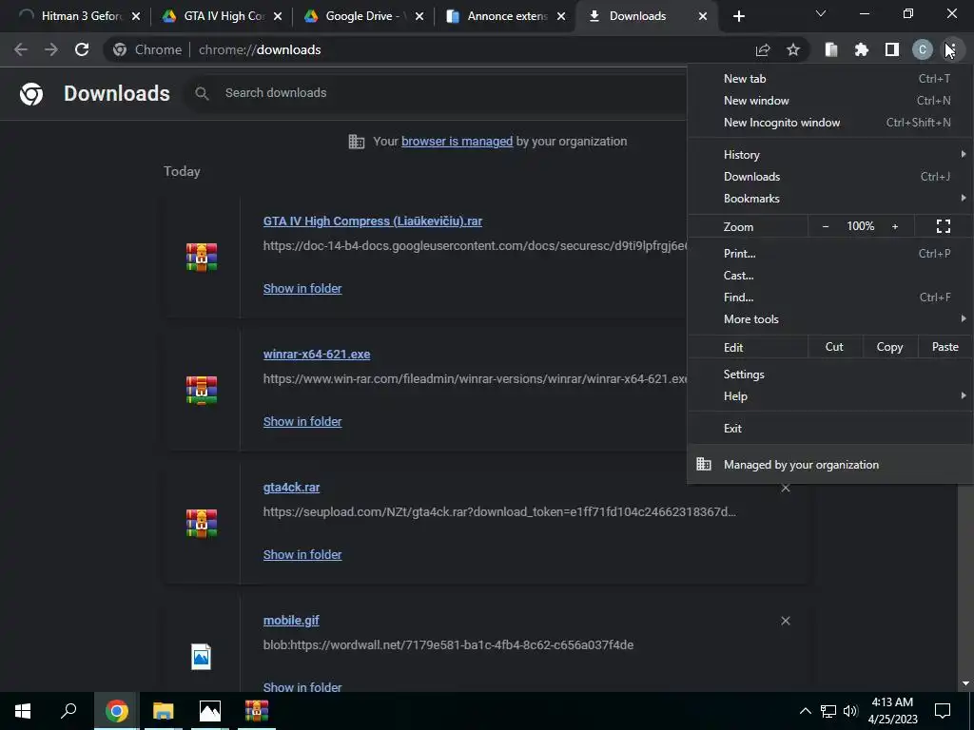Open the tab search dropdown arrow
The width and height of the screenshot is (974, 730).
coord(821,13)
